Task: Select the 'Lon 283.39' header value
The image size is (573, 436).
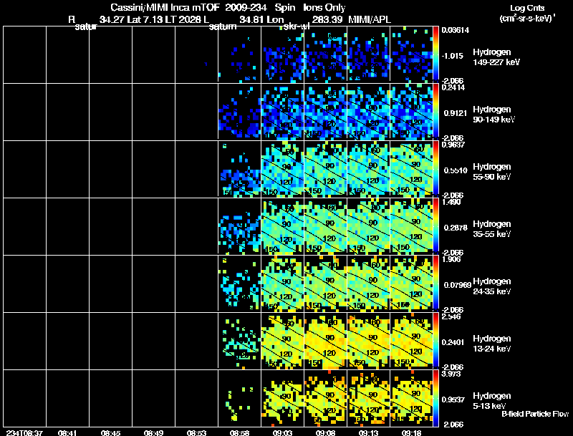Action: point(304,19)
